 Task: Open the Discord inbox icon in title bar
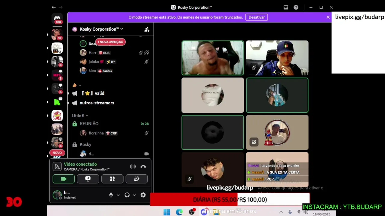[x=286, y=7]
